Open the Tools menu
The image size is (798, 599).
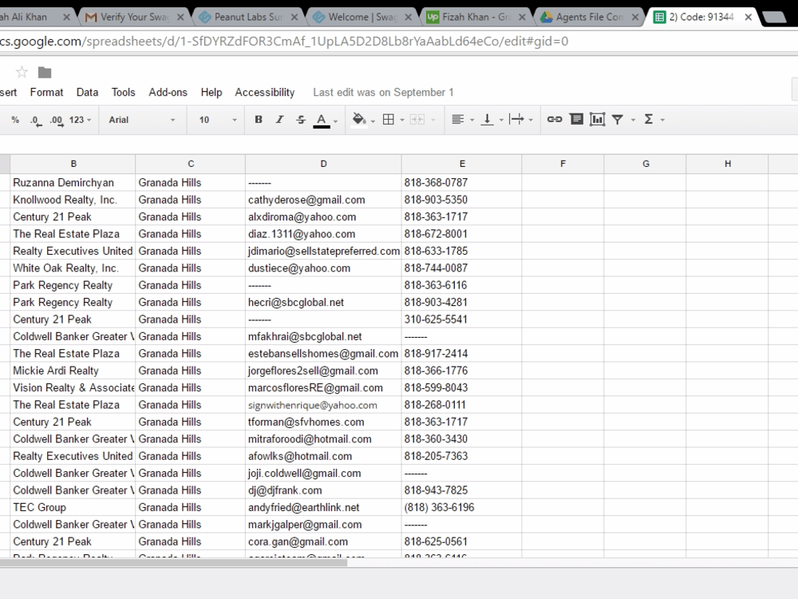123,92
